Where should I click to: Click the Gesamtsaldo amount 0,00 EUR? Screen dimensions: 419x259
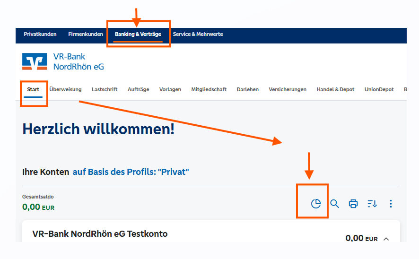(38, 207)
